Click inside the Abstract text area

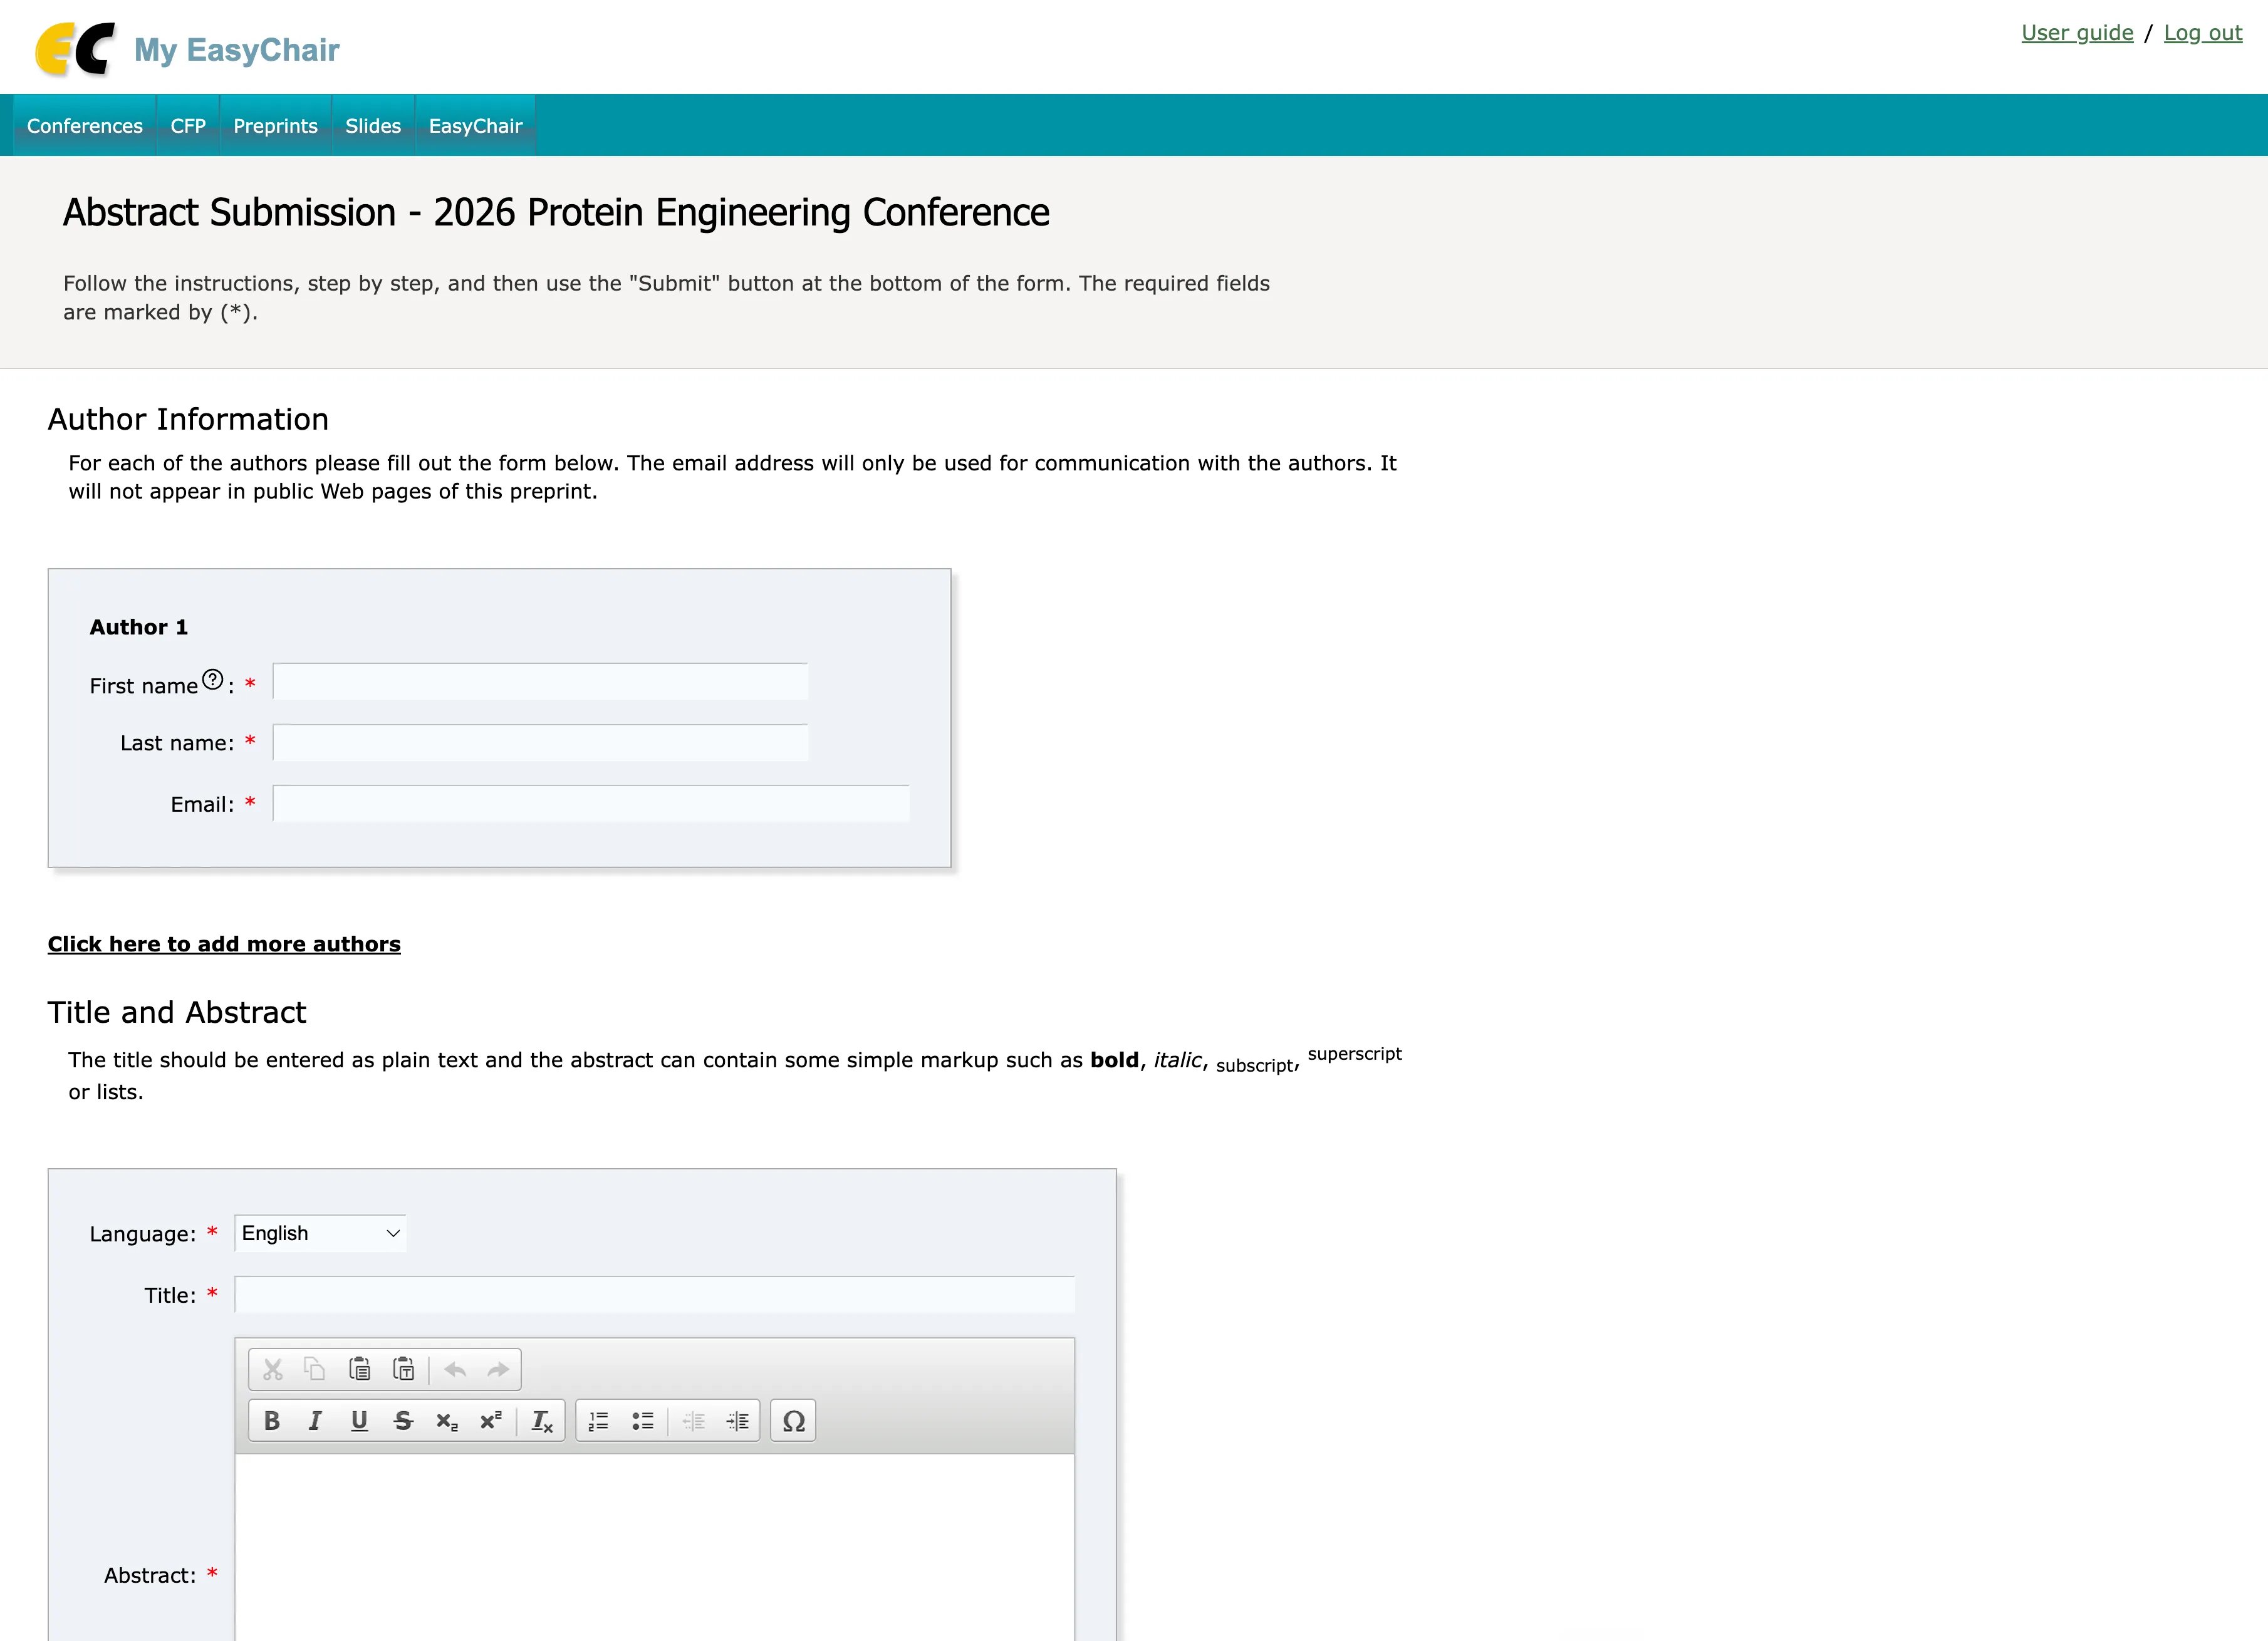pyautogui.click(x=655, y=1547)
